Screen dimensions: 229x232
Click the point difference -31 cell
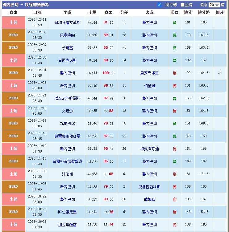point(124,136)
